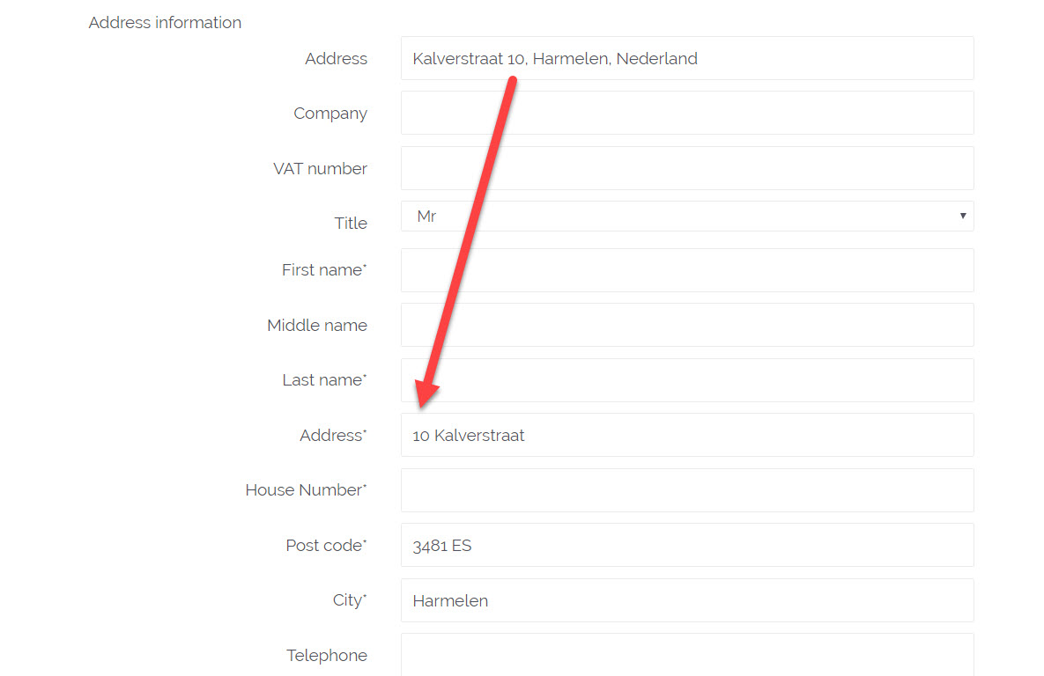The height and width of the screenshot is (676, 1044).
Task: Click the "Company" field label
Action: click(x=330, y=114)
